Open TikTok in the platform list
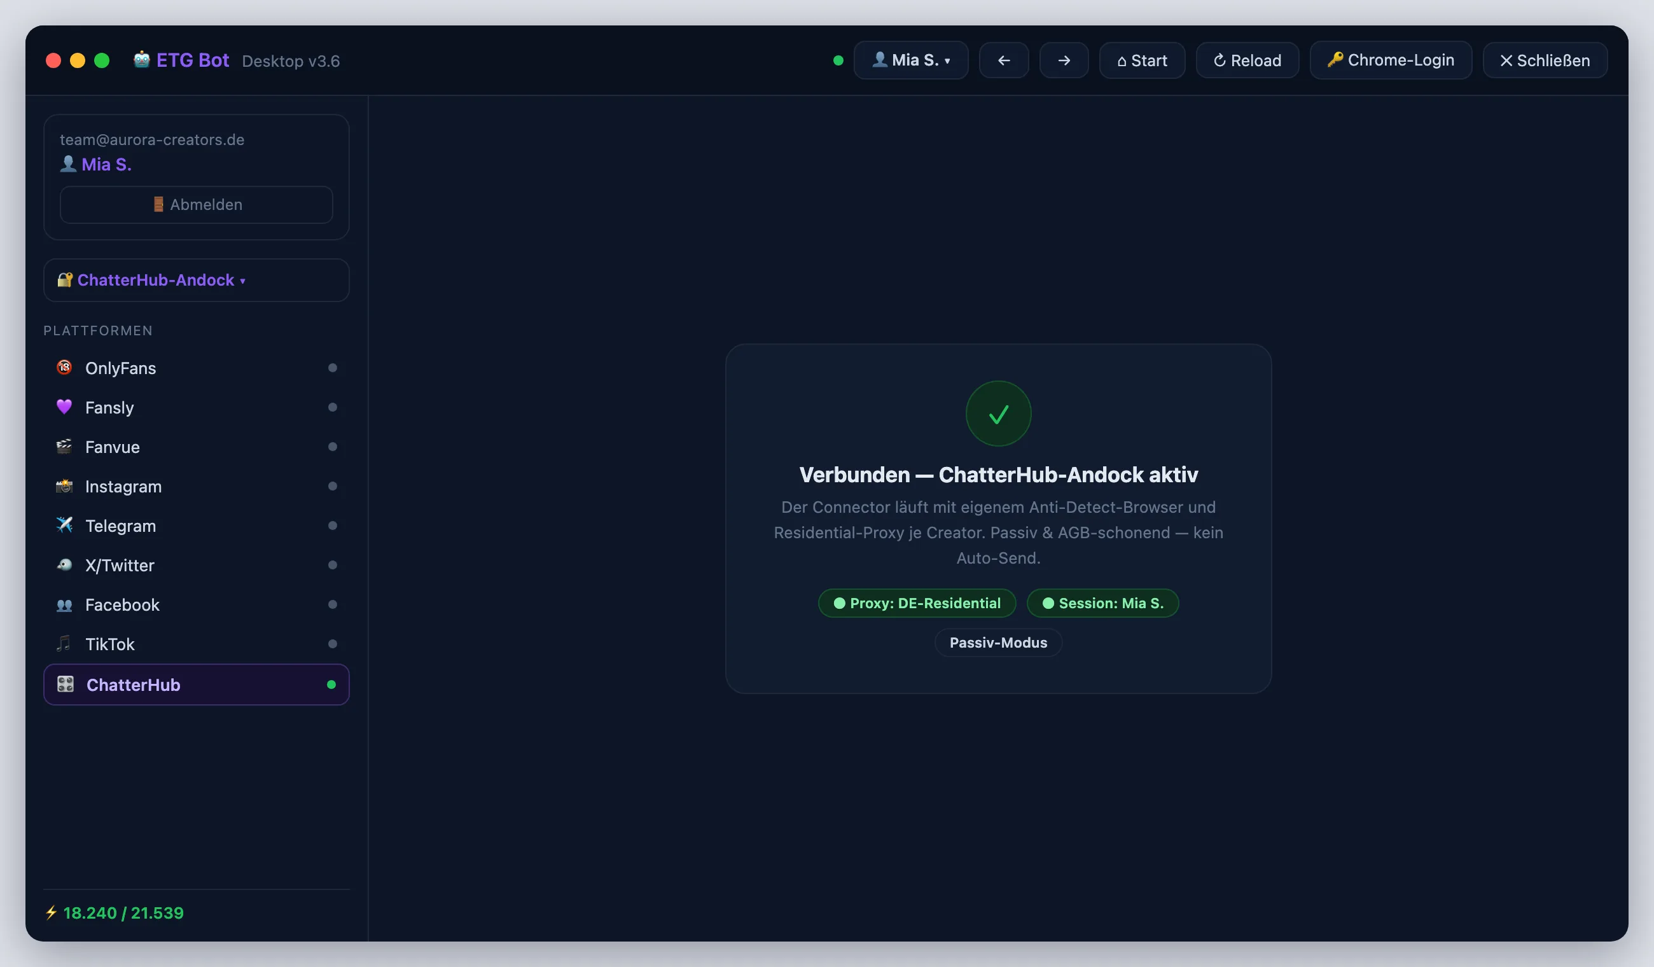This screenshot has width=1654, height=967. 196,644
